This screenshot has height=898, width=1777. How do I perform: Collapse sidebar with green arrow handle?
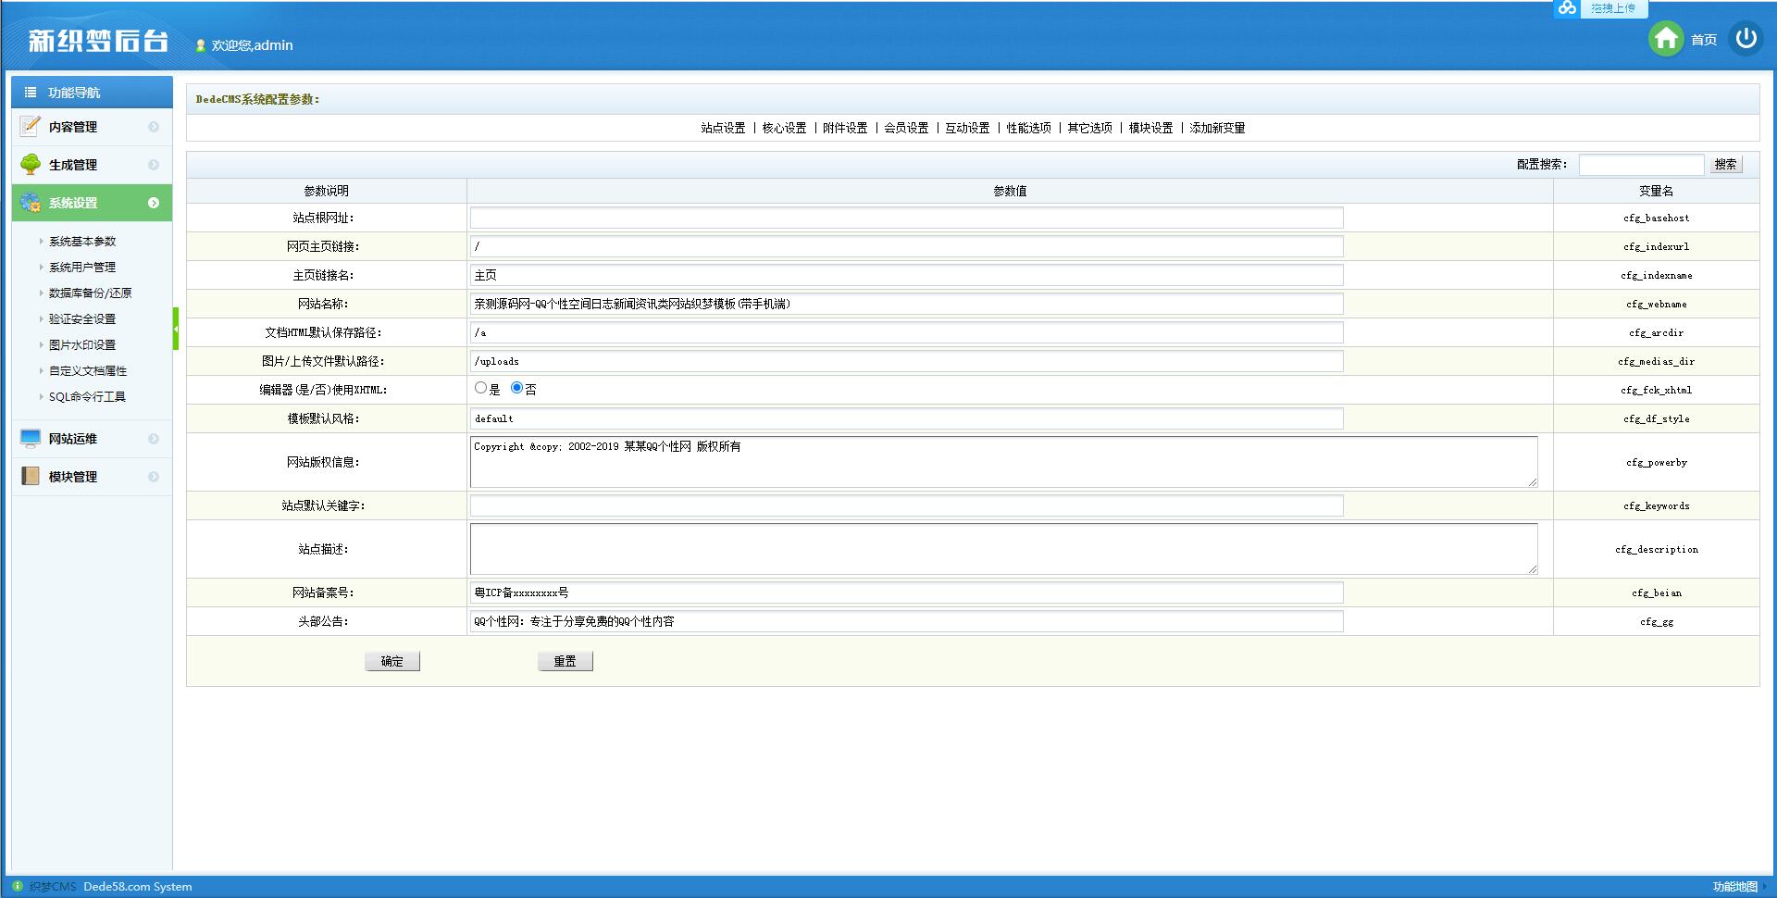[x=176, y=329]
